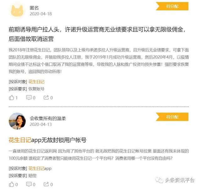Click the WeChat logo near 头条资讯平台
This screenshot has height=189, width=201.
tap(159, 180)
